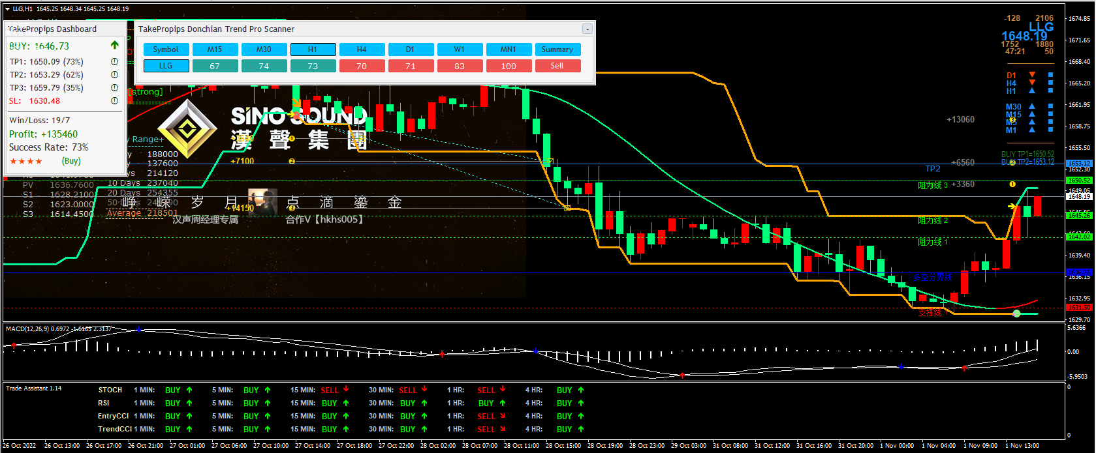Click the clock icon beside TP1
The image size is (1096, 453).
click(x=114, y=62)
